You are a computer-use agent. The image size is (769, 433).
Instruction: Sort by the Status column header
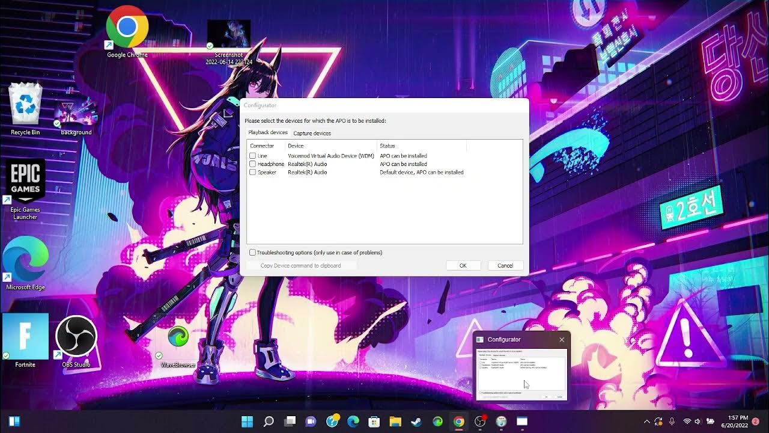click(x=422, y=146)
